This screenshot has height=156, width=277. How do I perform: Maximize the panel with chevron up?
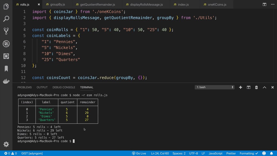265,87
